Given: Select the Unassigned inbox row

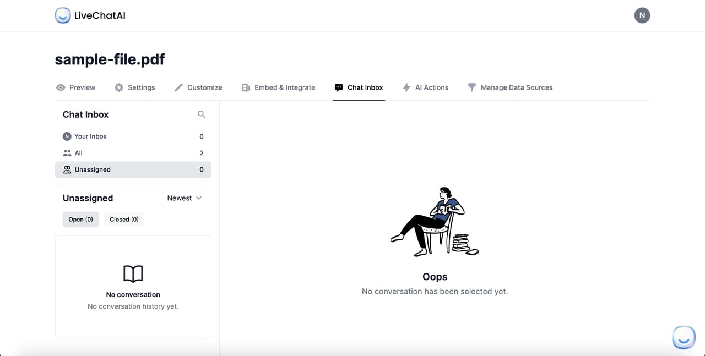Looking at the screenshot, I should 133,169.
